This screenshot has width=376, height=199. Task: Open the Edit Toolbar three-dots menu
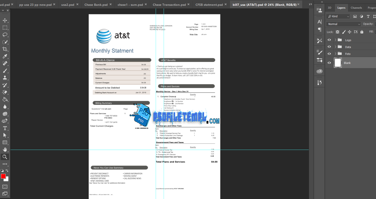pyautogui.click(x=5, y=164)
